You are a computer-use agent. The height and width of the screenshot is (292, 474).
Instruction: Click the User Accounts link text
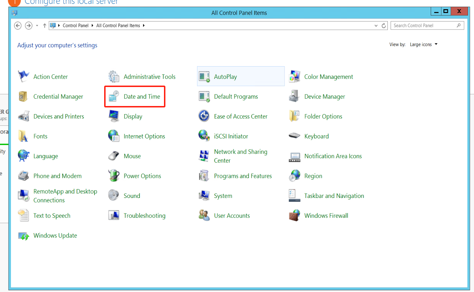point(232,216)
